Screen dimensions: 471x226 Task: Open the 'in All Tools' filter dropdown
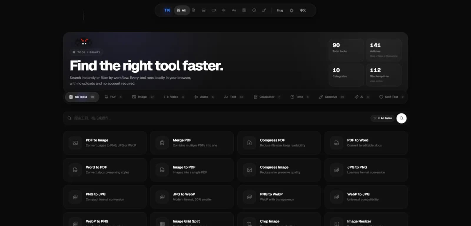coord(382,118)
